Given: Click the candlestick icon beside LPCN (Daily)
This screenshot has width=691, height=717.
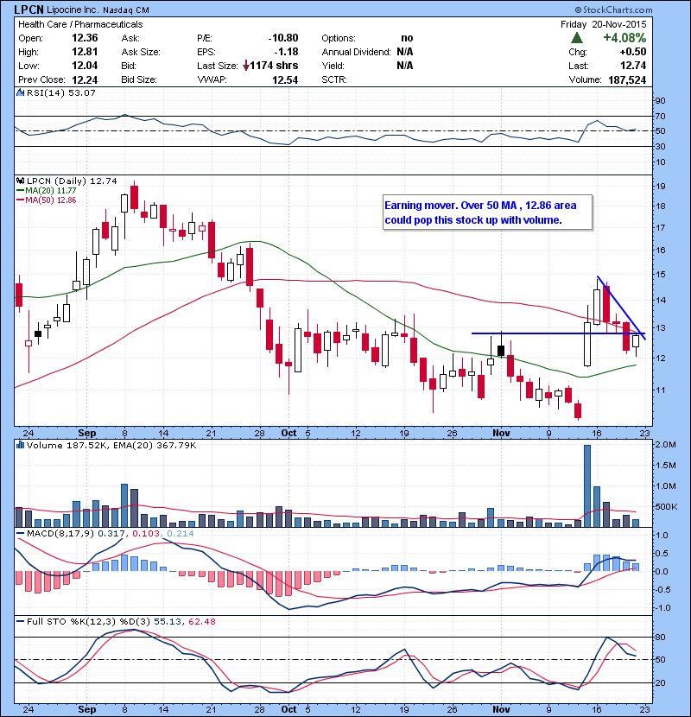Looking at the screenshot, I should (x=20, y=181).
